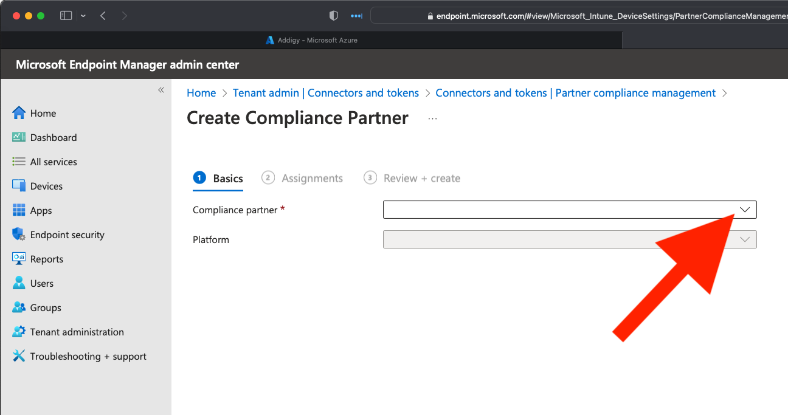Click the All services list icon

(19, 162)
